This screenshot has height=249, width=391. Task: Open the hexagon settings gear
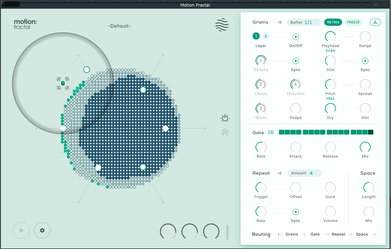tap(42, 230)
